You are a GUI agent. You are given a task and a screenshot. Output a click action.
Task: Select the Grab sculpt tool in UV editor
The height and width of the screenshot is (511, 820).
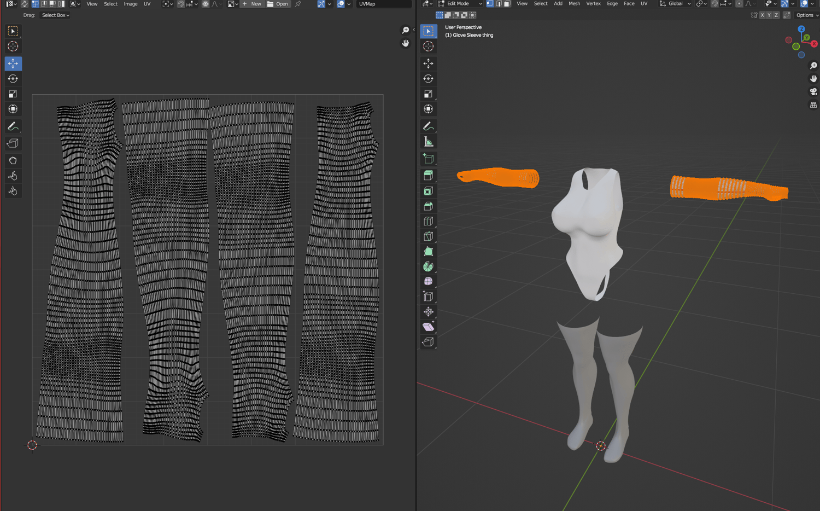coord(13,161)
